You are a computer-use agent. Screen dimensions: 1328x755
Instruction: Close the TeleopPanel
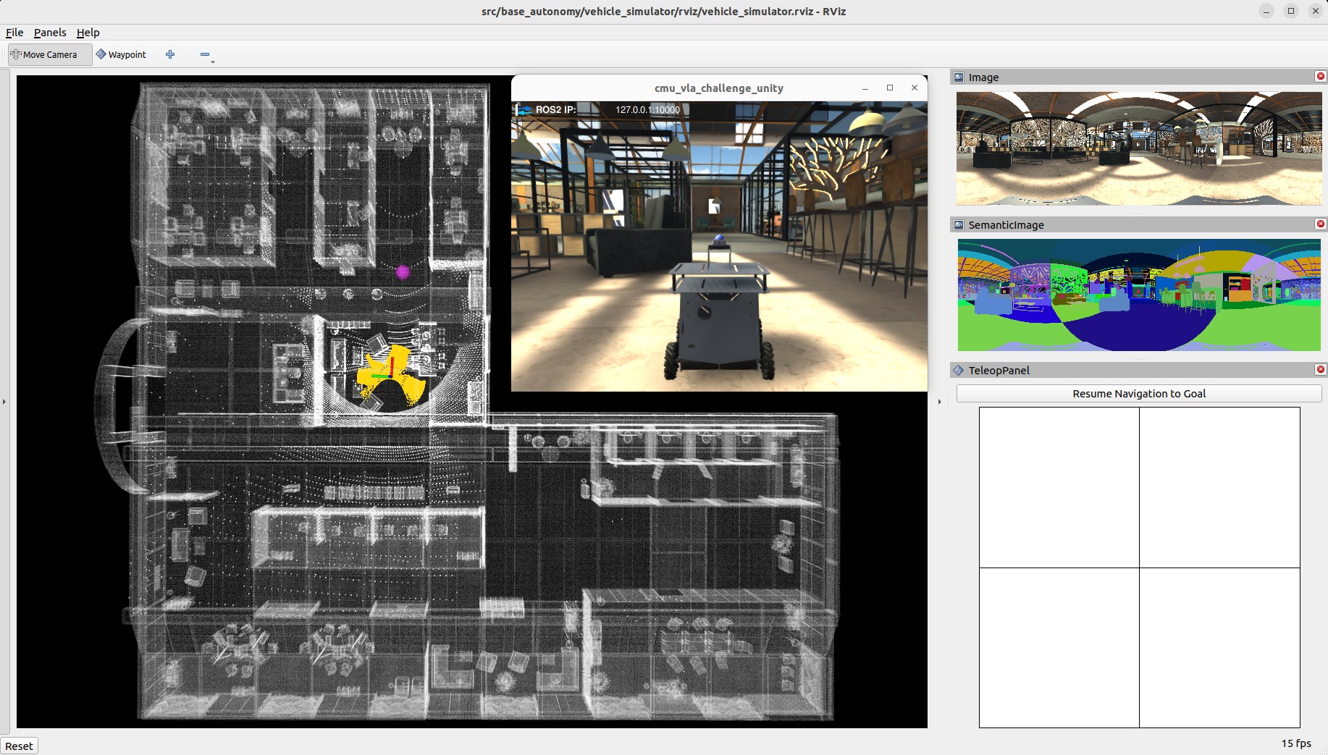click(x=1320, y=370)
